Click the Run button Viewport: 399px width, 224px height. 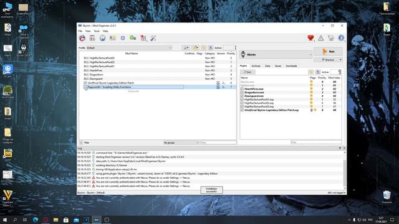pos(328,52)
